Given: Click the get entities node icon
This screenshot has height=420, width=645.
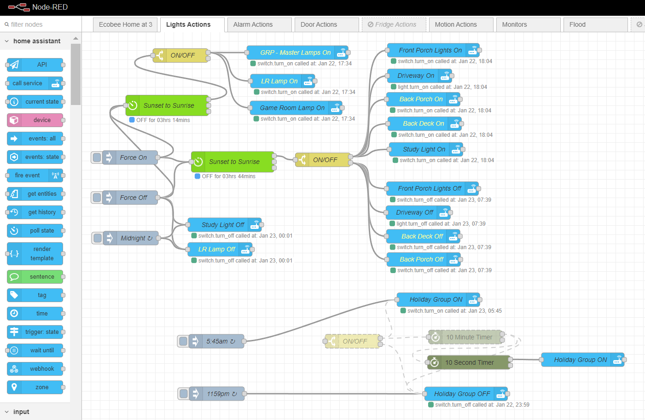Looking at the screenshot, I should [14, 194].
